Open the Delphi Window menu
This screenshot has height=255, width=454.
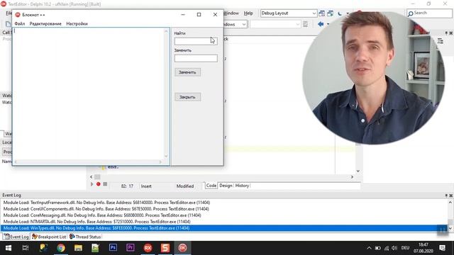point(231,13)
